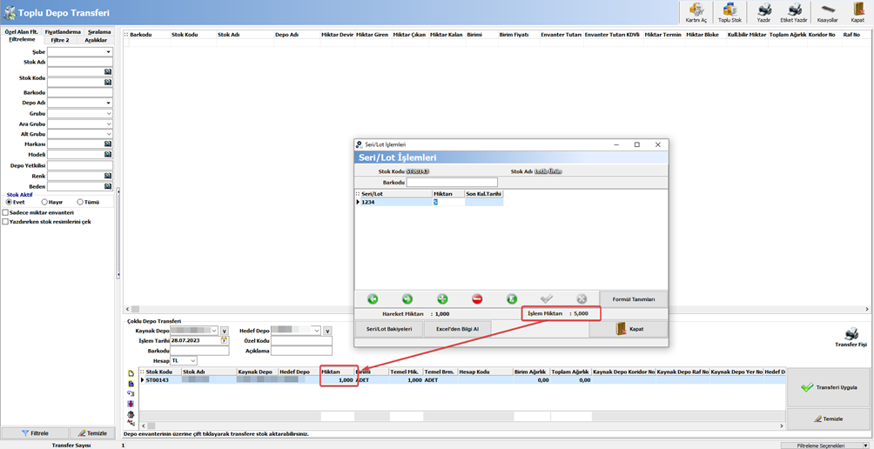Click the blue document icon beside the transfer grid
The image size is (874, 449).
coord(131,383)
